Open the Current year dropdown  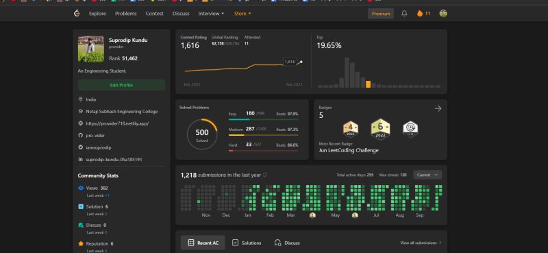tap(427, 175)
